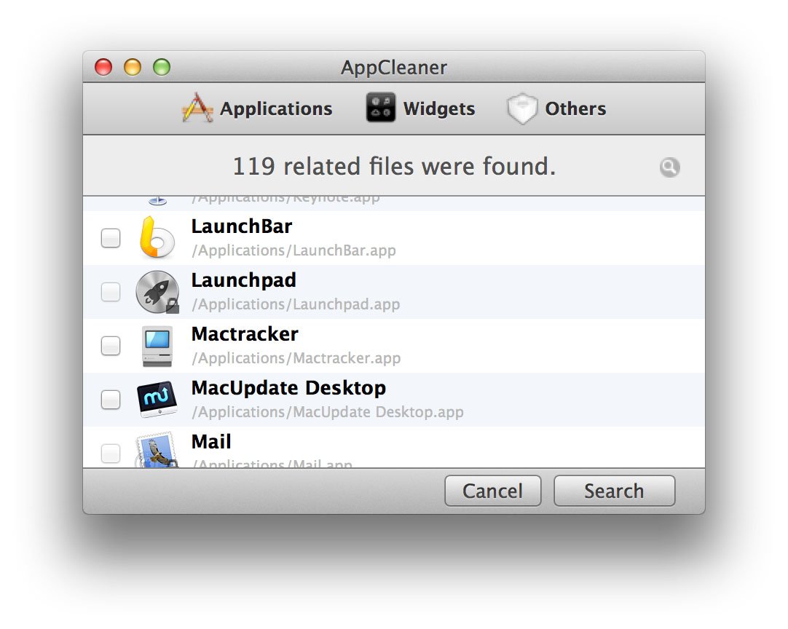This screenshot has width=788, height=629.
Task: Switch to the Widgets tab
Action: (421, 108)
